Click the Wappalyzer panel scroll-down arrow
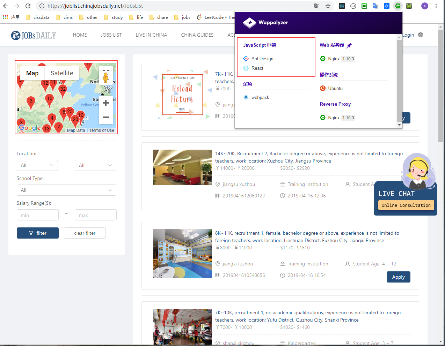445x346 pixels. point(400,125)
